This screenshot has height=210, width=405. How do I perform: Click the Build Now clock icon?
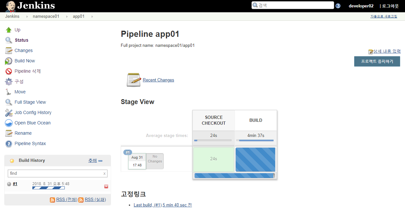(9, 61)
